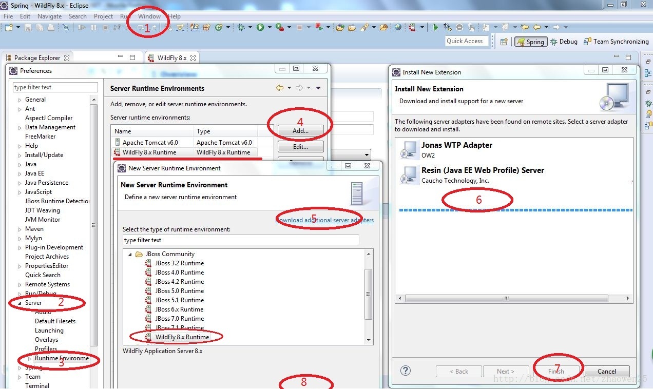The height and width of the screenshot is (389, 653).
Task: Click the Last Edit Location icon
Action: [x=525, y=27]
